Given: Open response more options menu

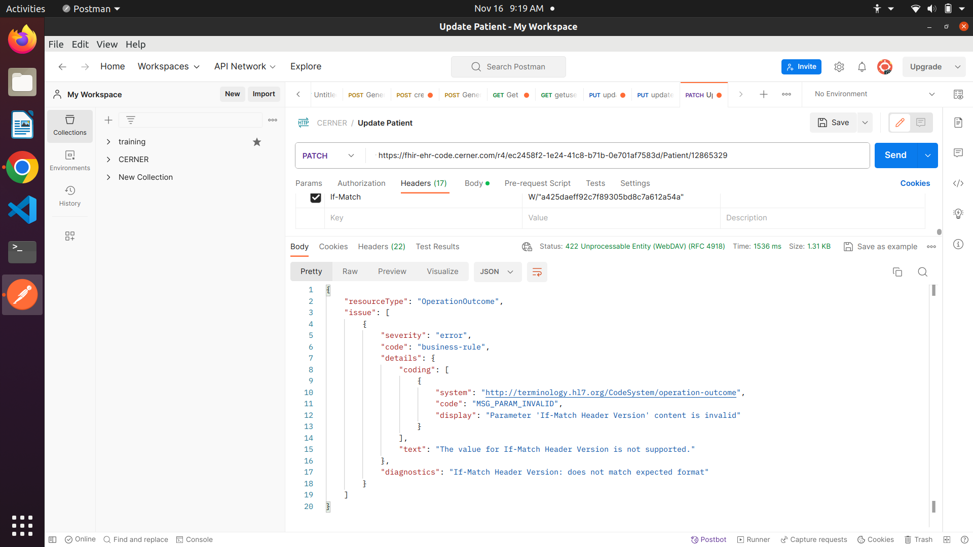Looking at the screenshot, I should [931, 247].
